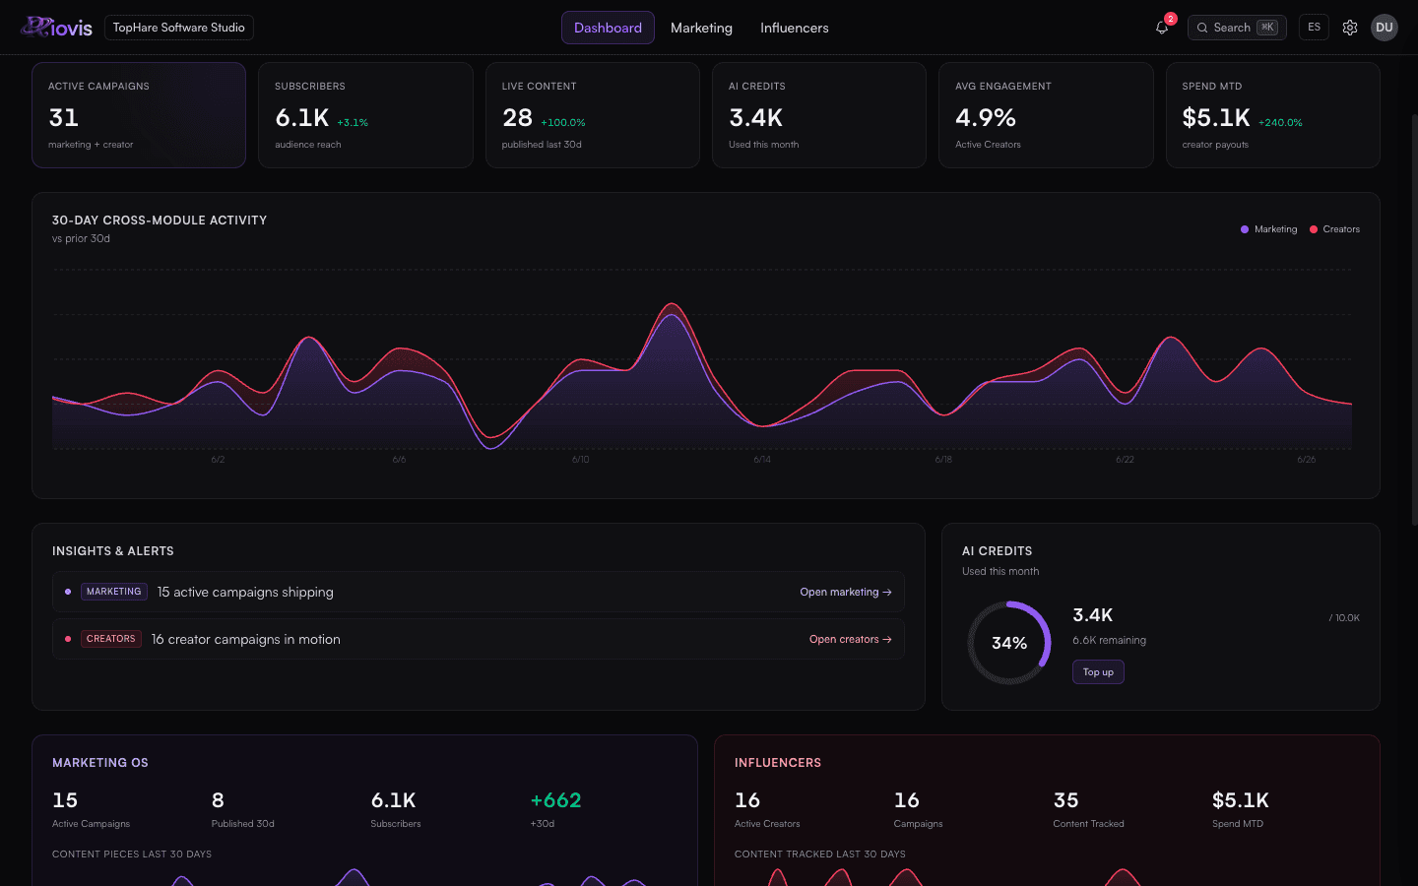The image size is (1418, 886).
Task: Click the 6/22 date on chart axis
Action: point(1125,460)
